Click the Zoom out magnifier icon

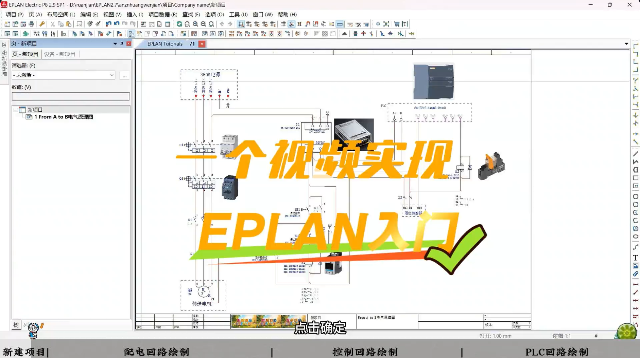[x=203, y=24]
